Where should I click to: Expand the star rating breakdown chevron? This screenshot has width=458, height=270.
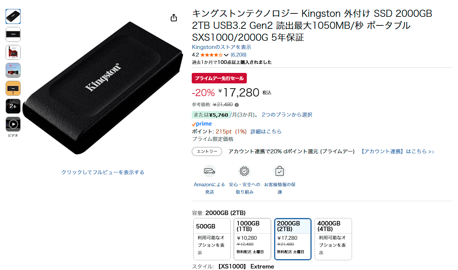226,55
